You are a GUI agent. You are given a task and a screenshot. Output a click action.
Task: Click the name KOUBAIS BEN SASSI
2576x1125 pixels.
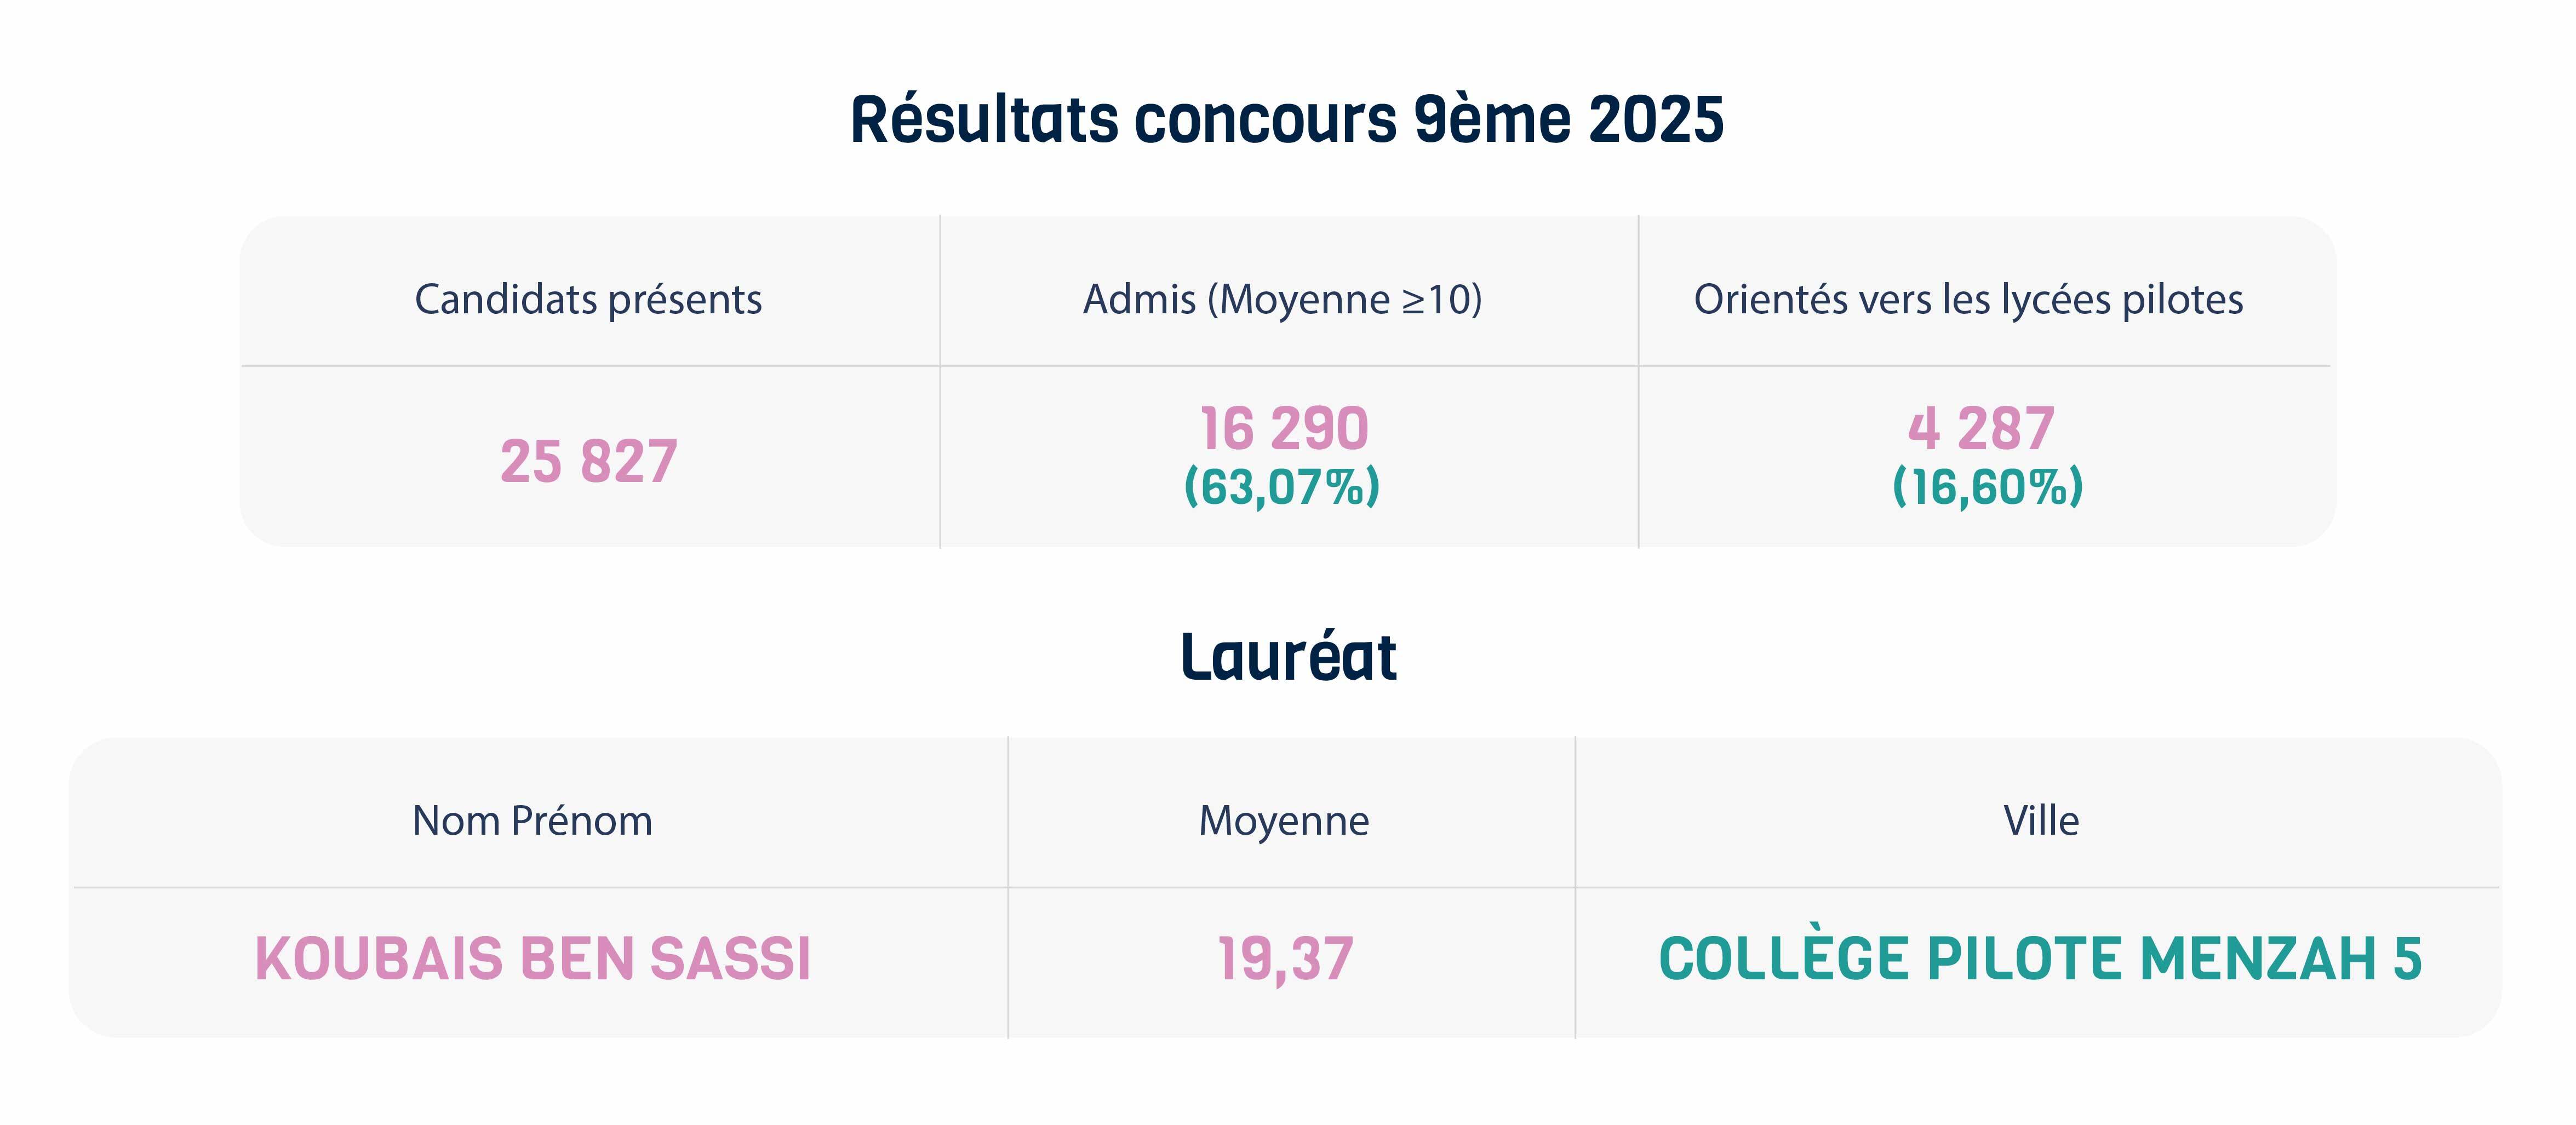[533, 958]
